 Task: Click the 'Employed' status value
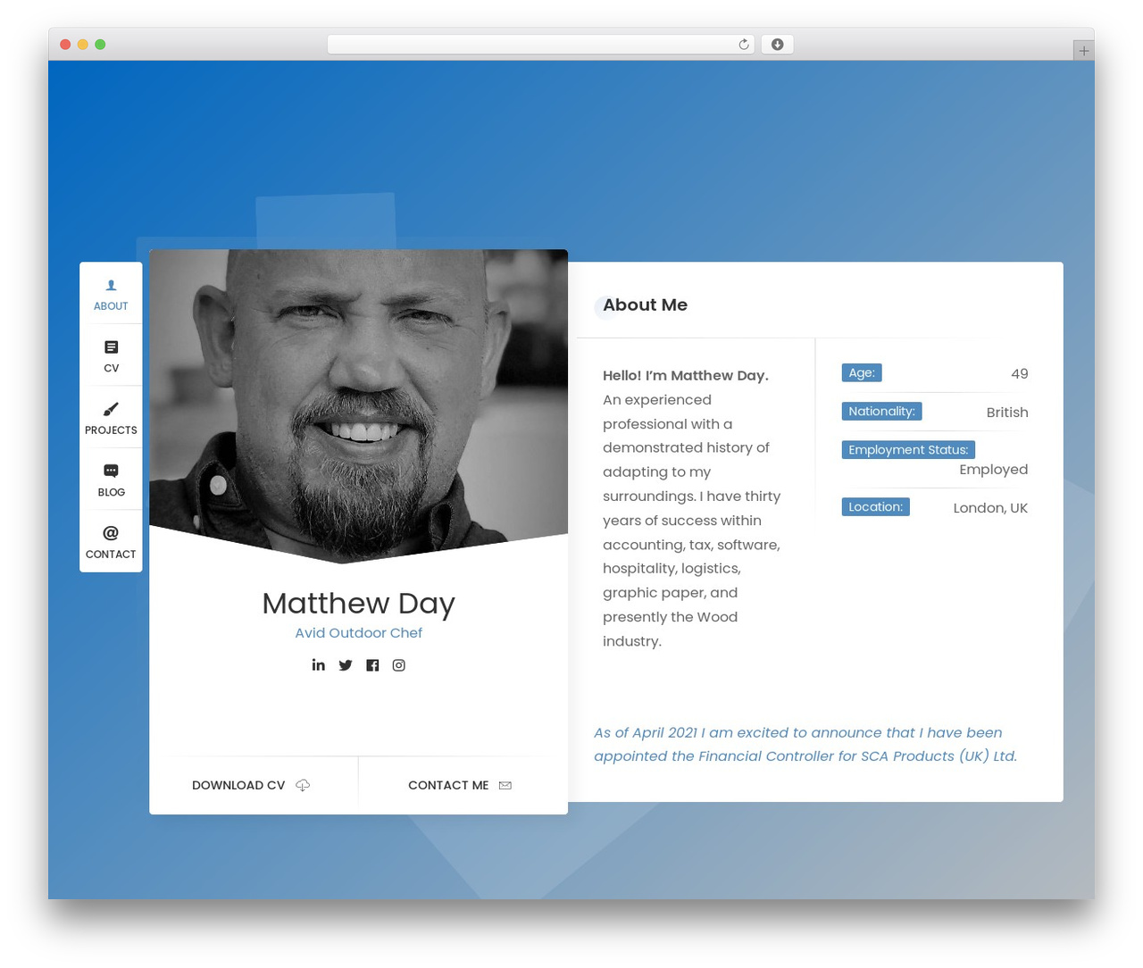pos(993,470)
